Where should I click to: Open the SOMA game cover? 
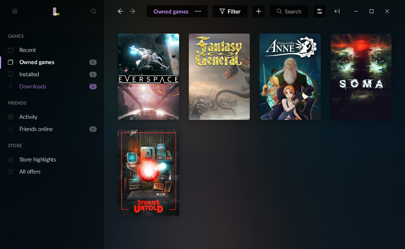[x=361, y=77]
